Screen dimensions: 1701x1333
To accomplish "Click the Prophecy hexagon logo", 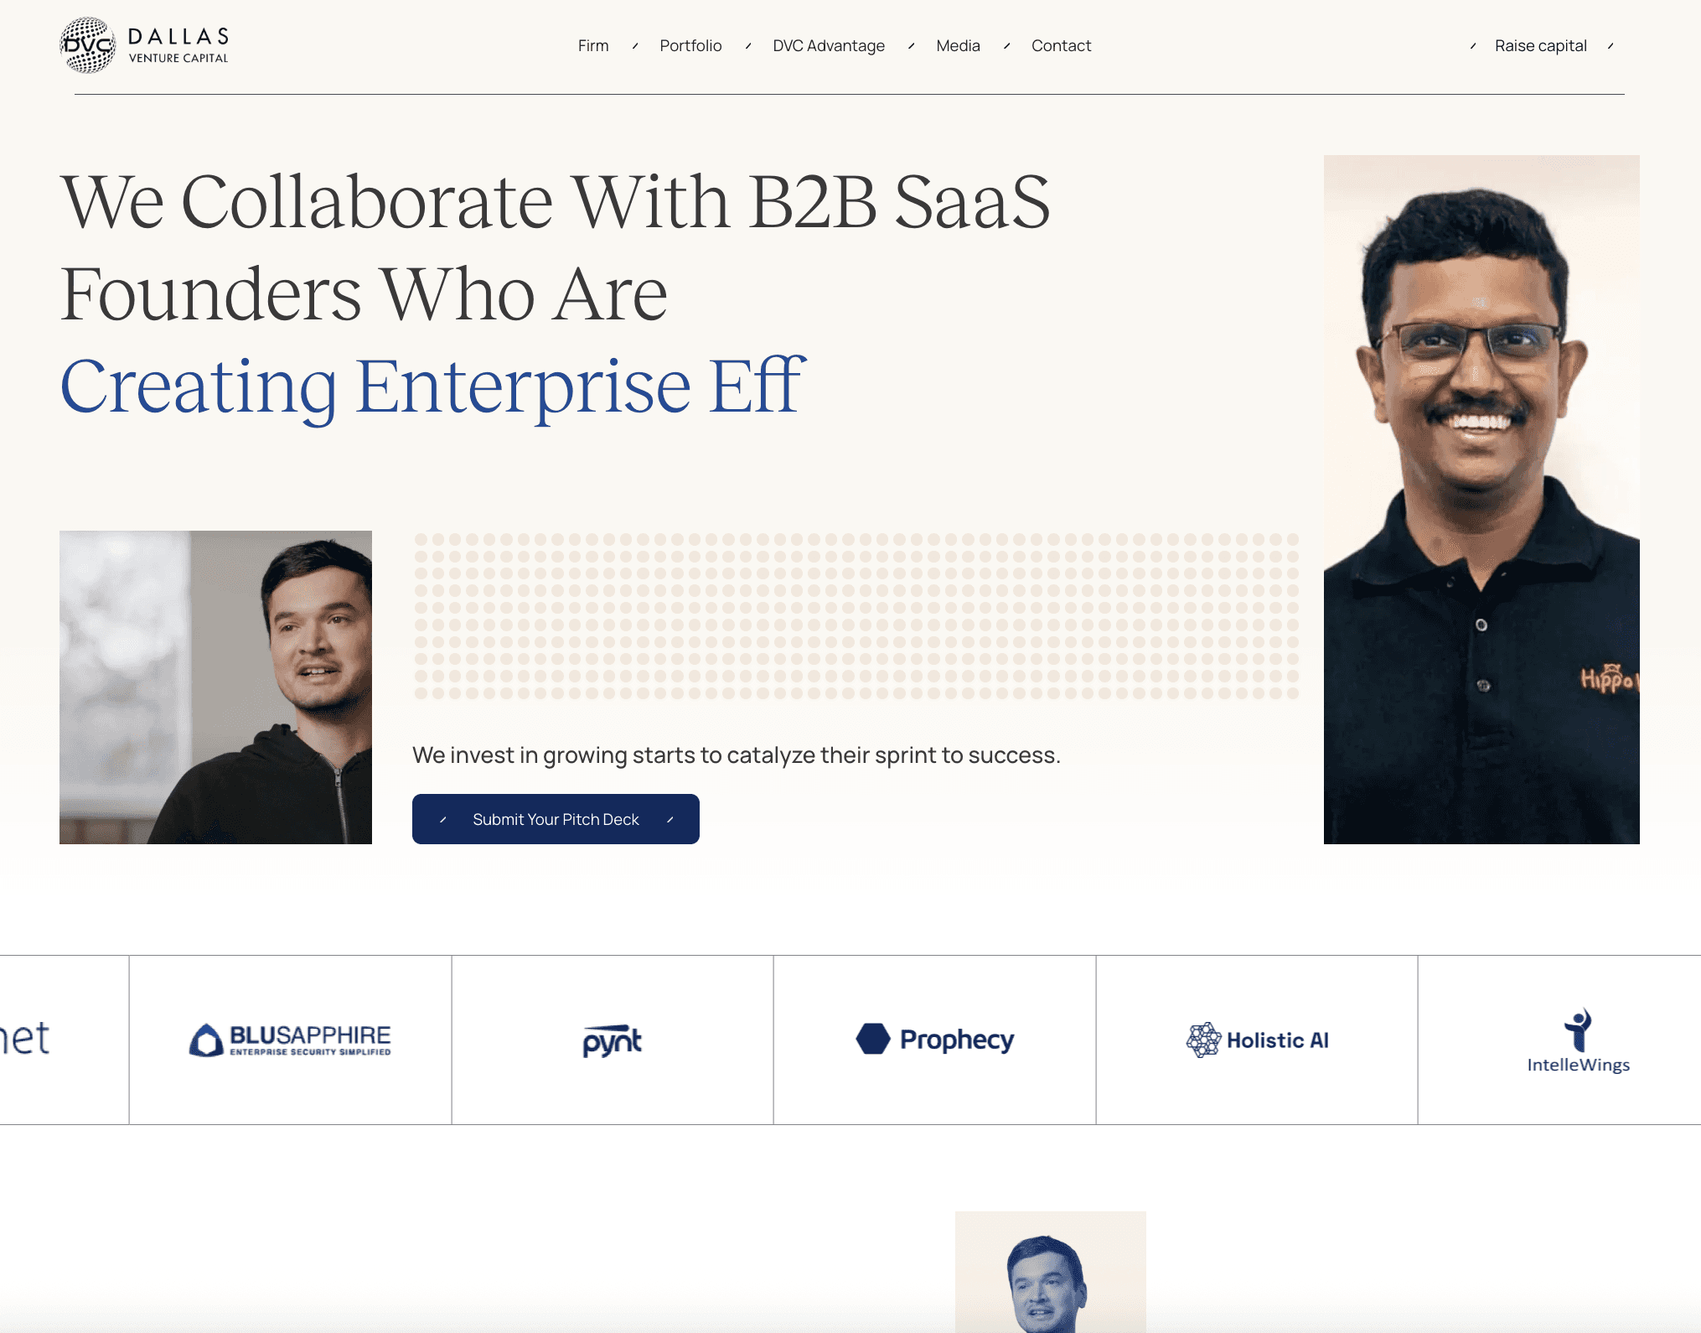I will click(x=872, y=1039).
